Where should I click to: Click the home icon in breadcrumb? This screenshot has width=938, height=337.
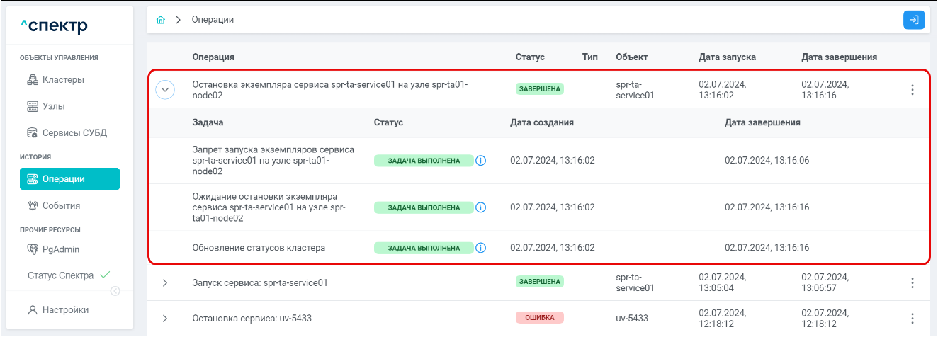pos(161,21)
